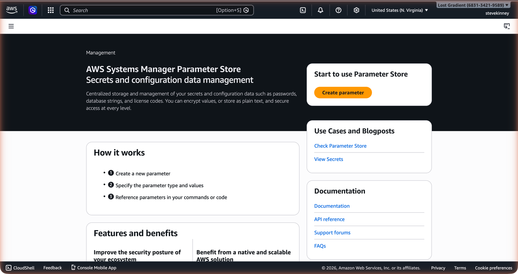This screenshot has height=274, width=518.
Task: Click the 'How it works' heading
Action: 119,153
